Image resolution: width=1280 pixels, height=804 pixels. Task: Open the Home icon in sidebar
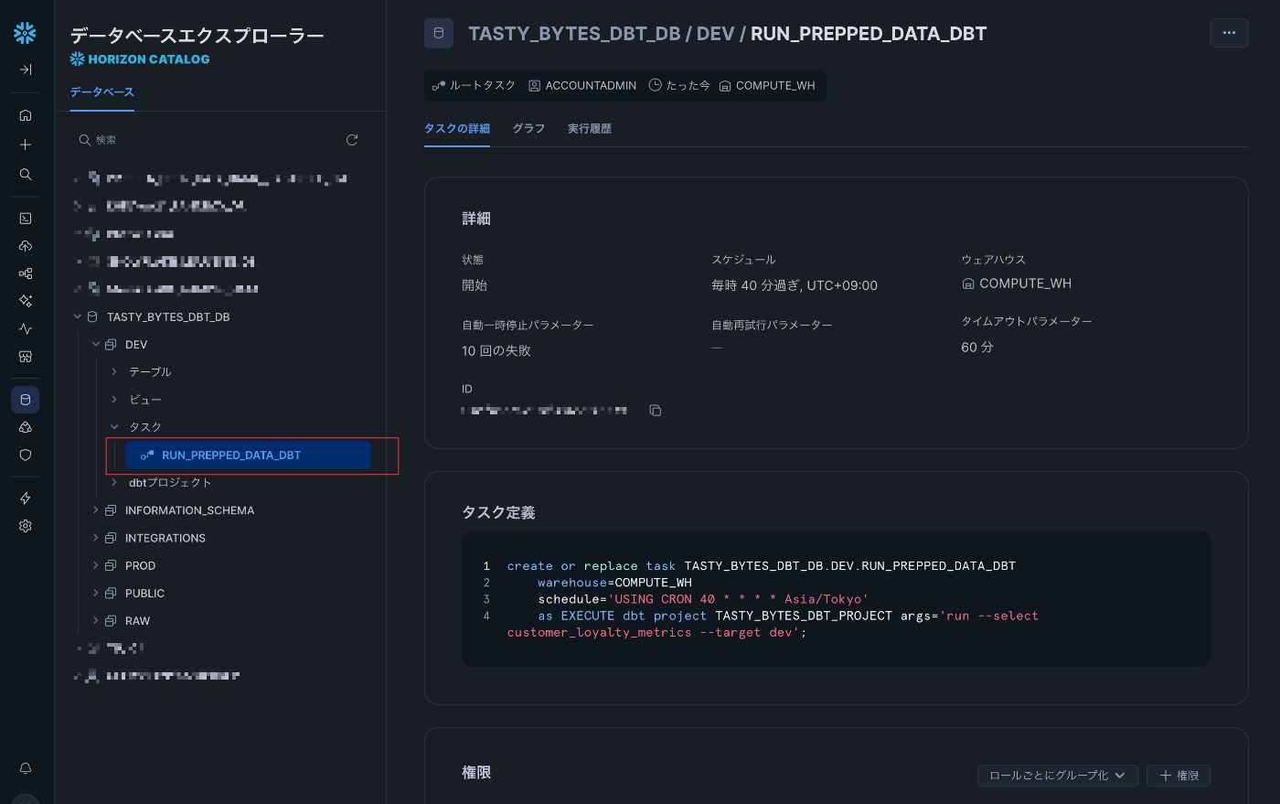[x=26, y=115]
